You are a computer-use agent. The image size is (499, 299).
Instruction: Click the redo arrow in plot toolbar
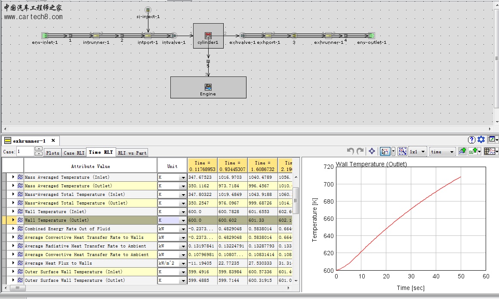click(x=360, y=151)
